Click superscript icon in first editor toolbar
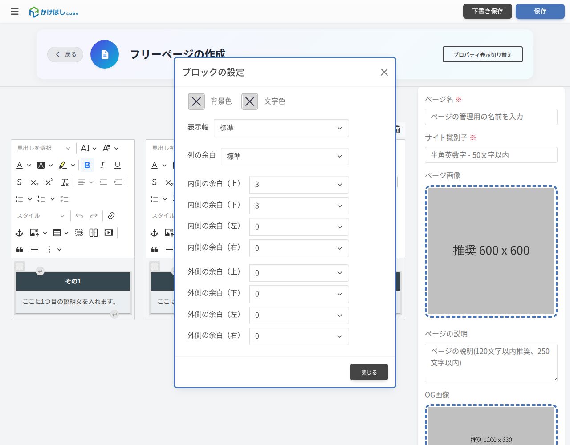The width and height of the screenshot is (570, 445). pos(49,182)
